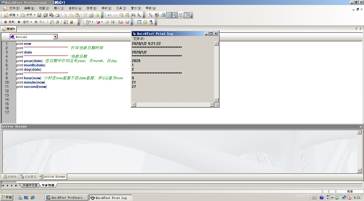Click the Paste clipboard icon
Image resolution: width=364 pixels, height=201 pixels.
(77, 15)
